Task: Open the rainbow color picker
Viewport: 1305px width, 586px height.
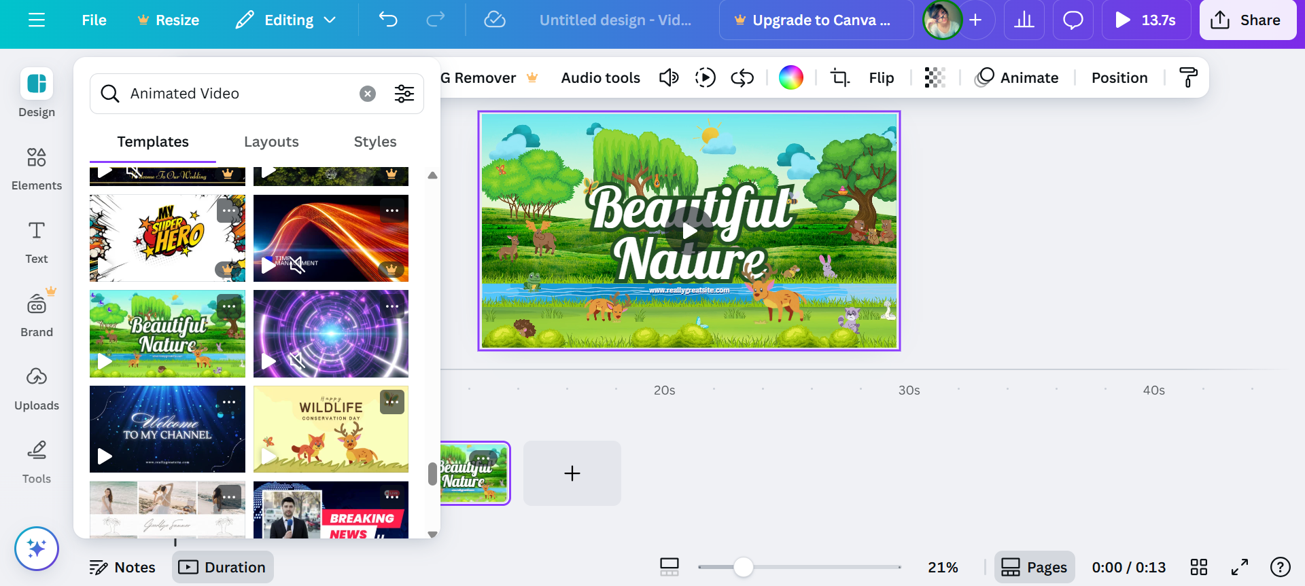Action: point(791,78)
